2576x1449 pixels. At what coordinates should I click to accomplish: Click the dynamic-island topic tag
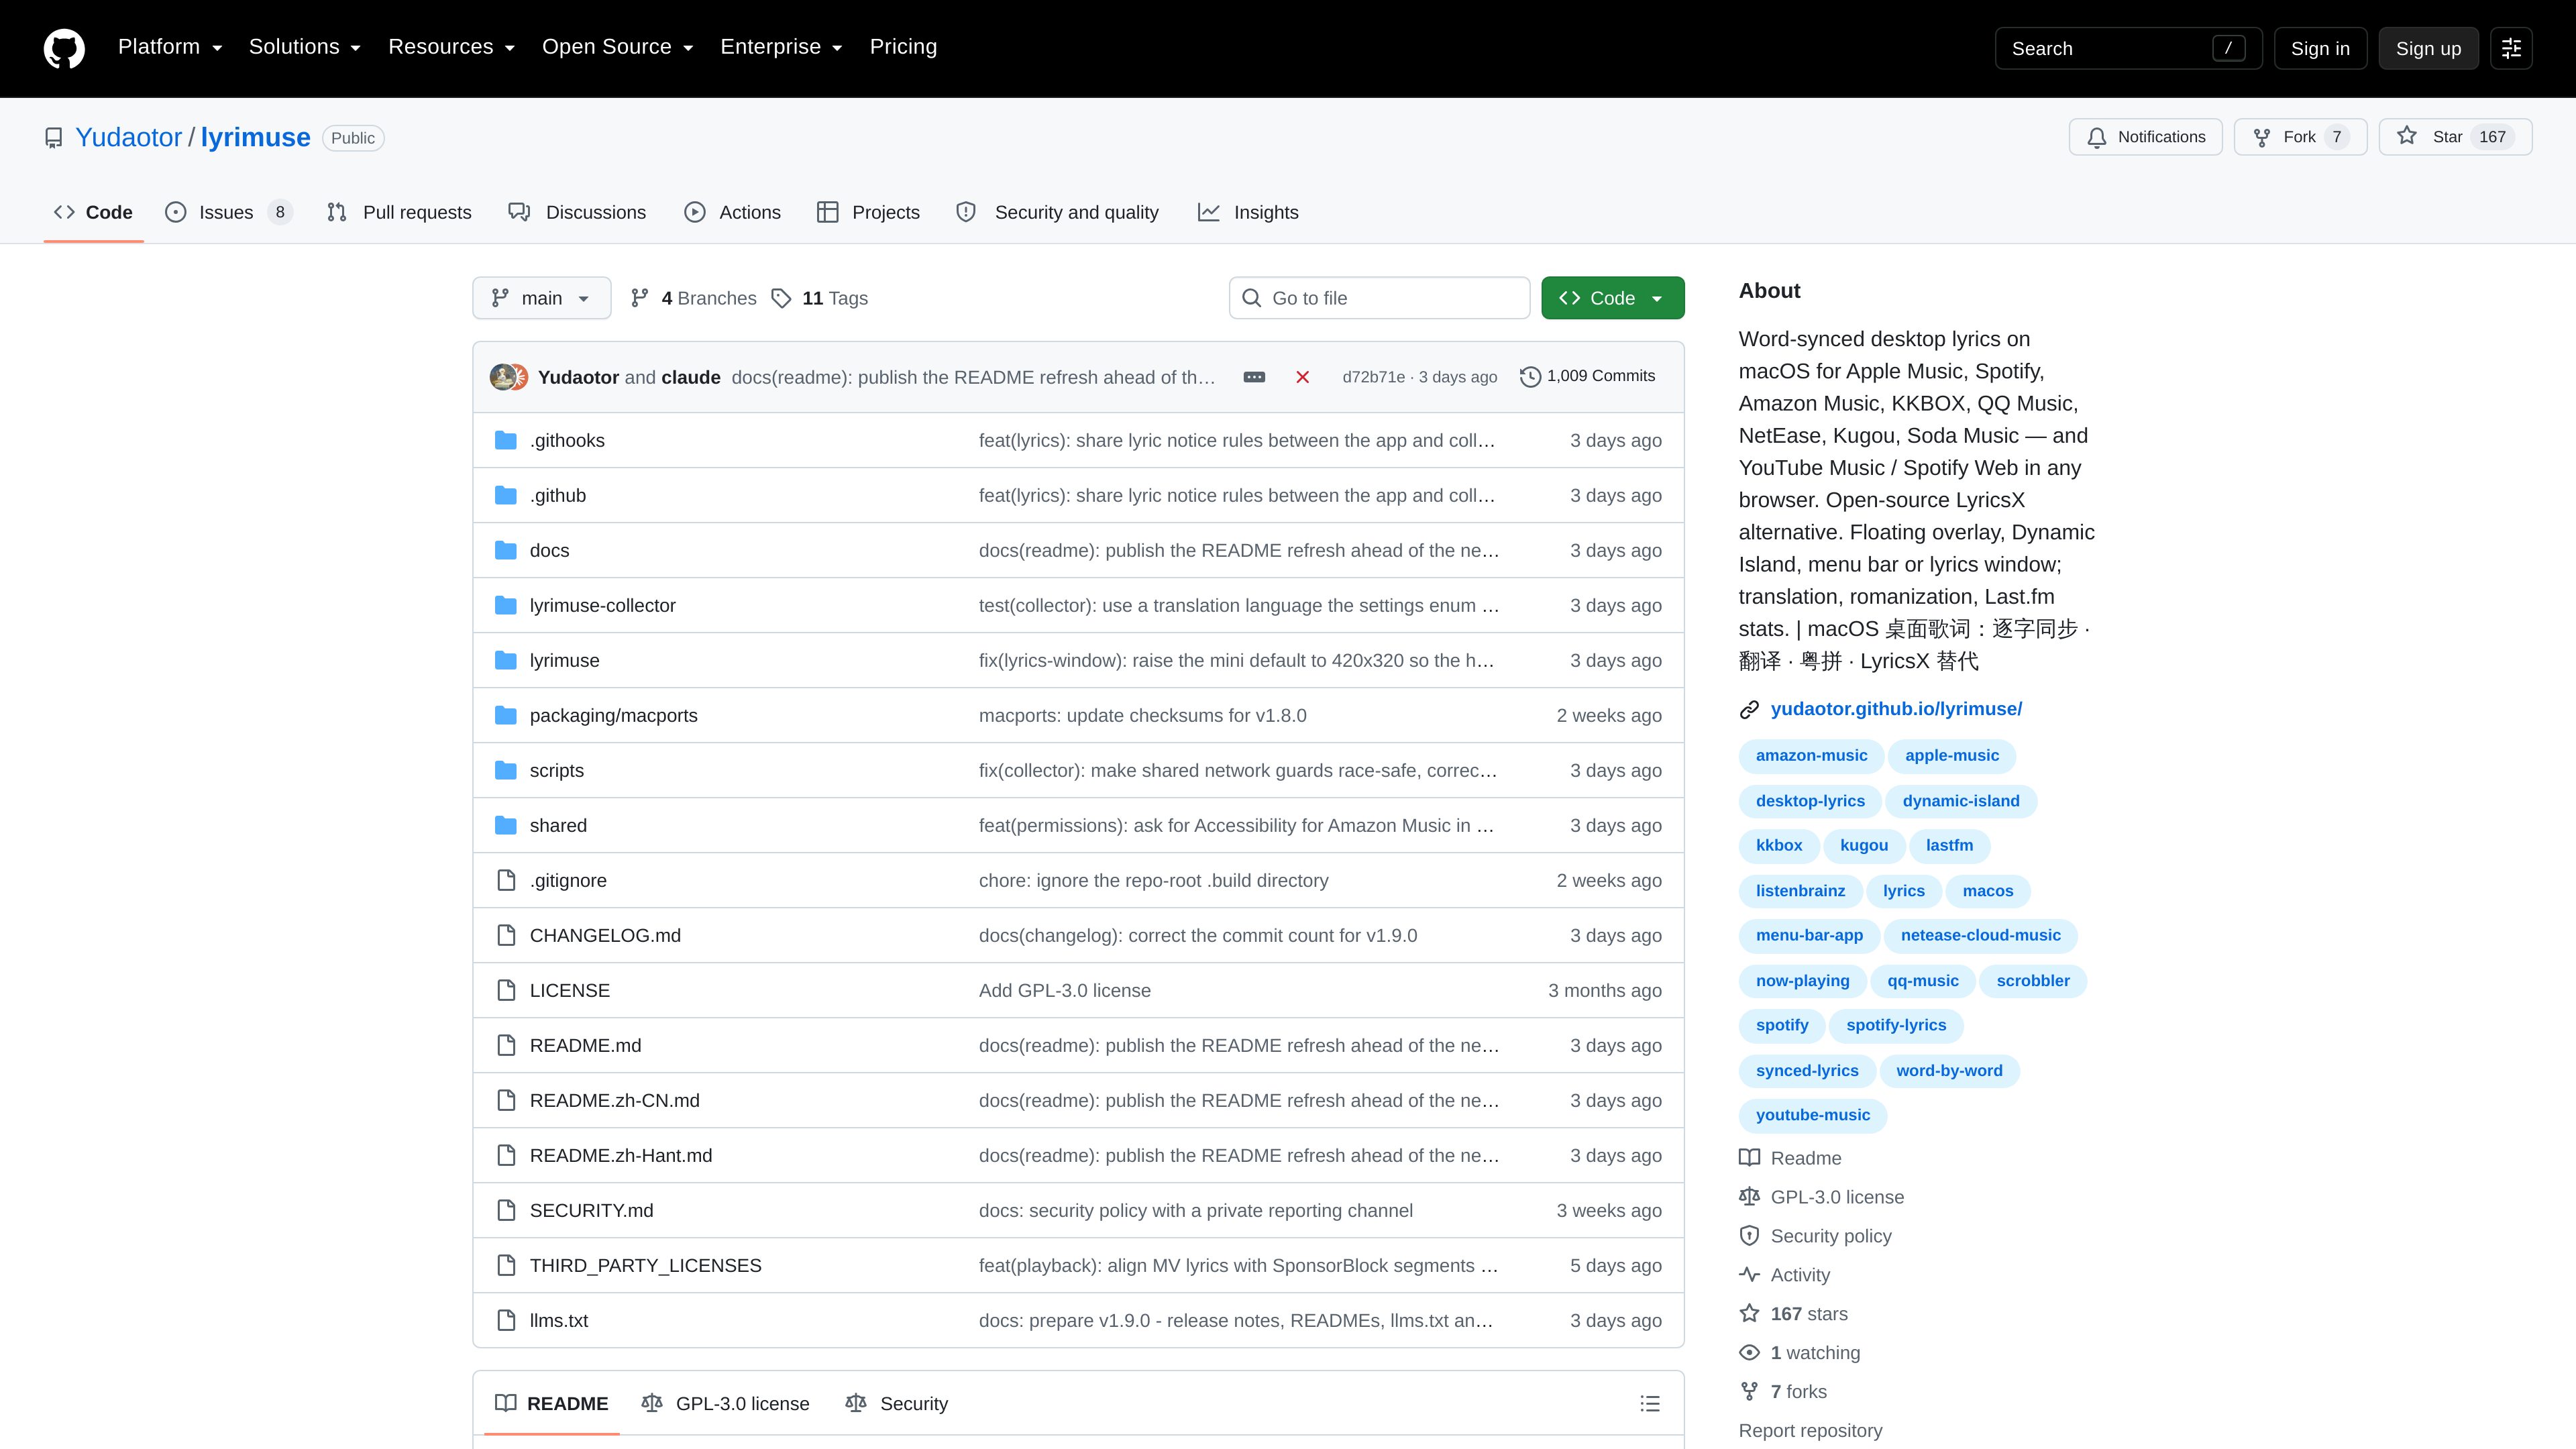pyautogui.click(x=1960, y=800)
